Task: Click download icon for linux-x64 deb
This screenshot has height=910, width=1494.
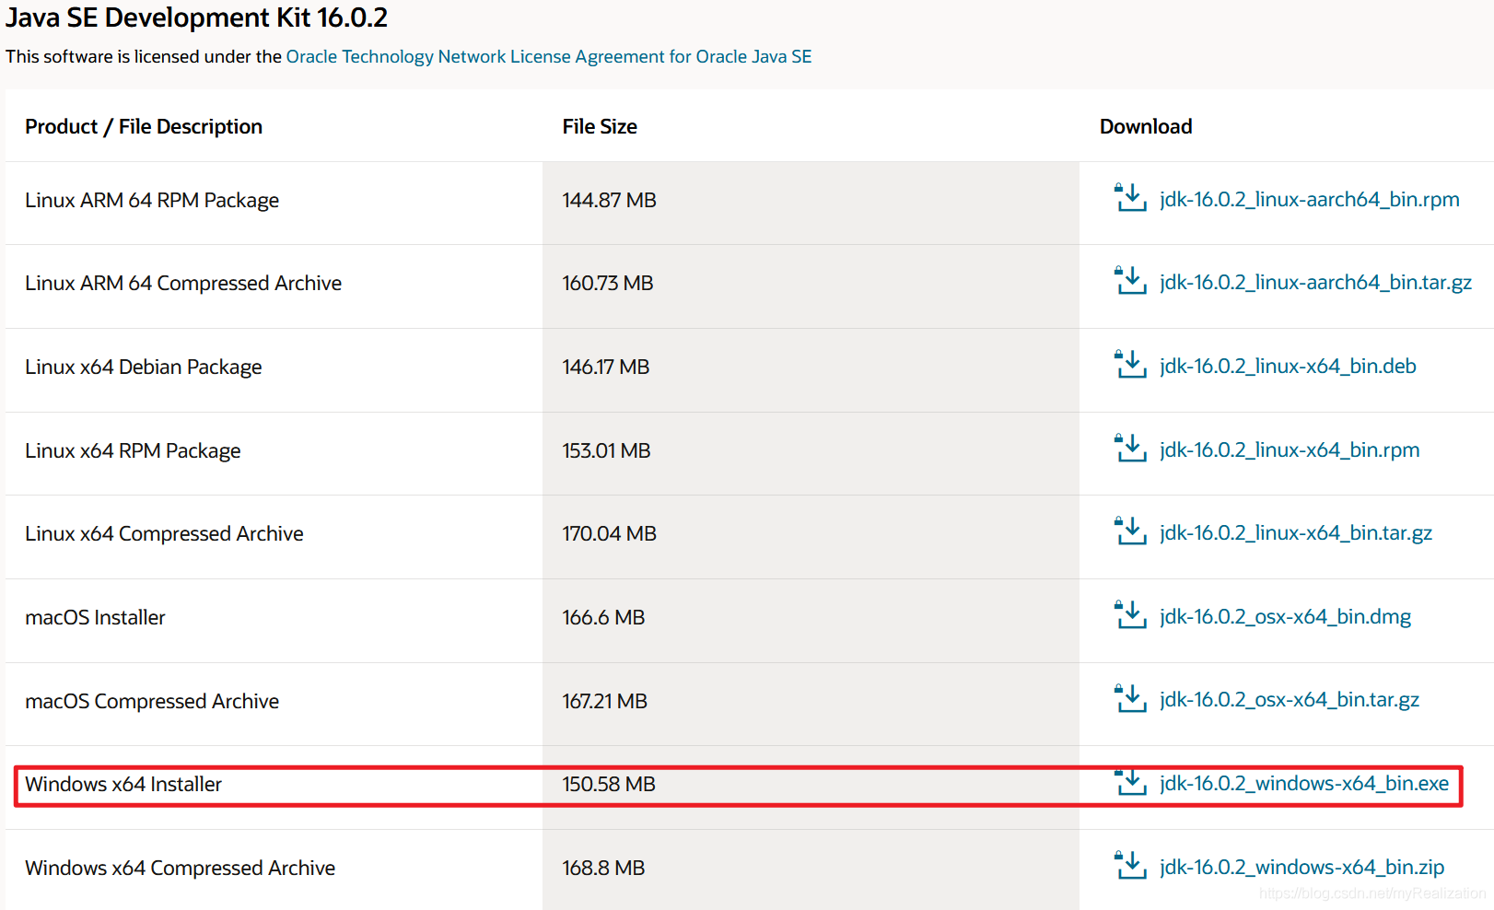Action: pyautogui.click(x=1130, y=365)
